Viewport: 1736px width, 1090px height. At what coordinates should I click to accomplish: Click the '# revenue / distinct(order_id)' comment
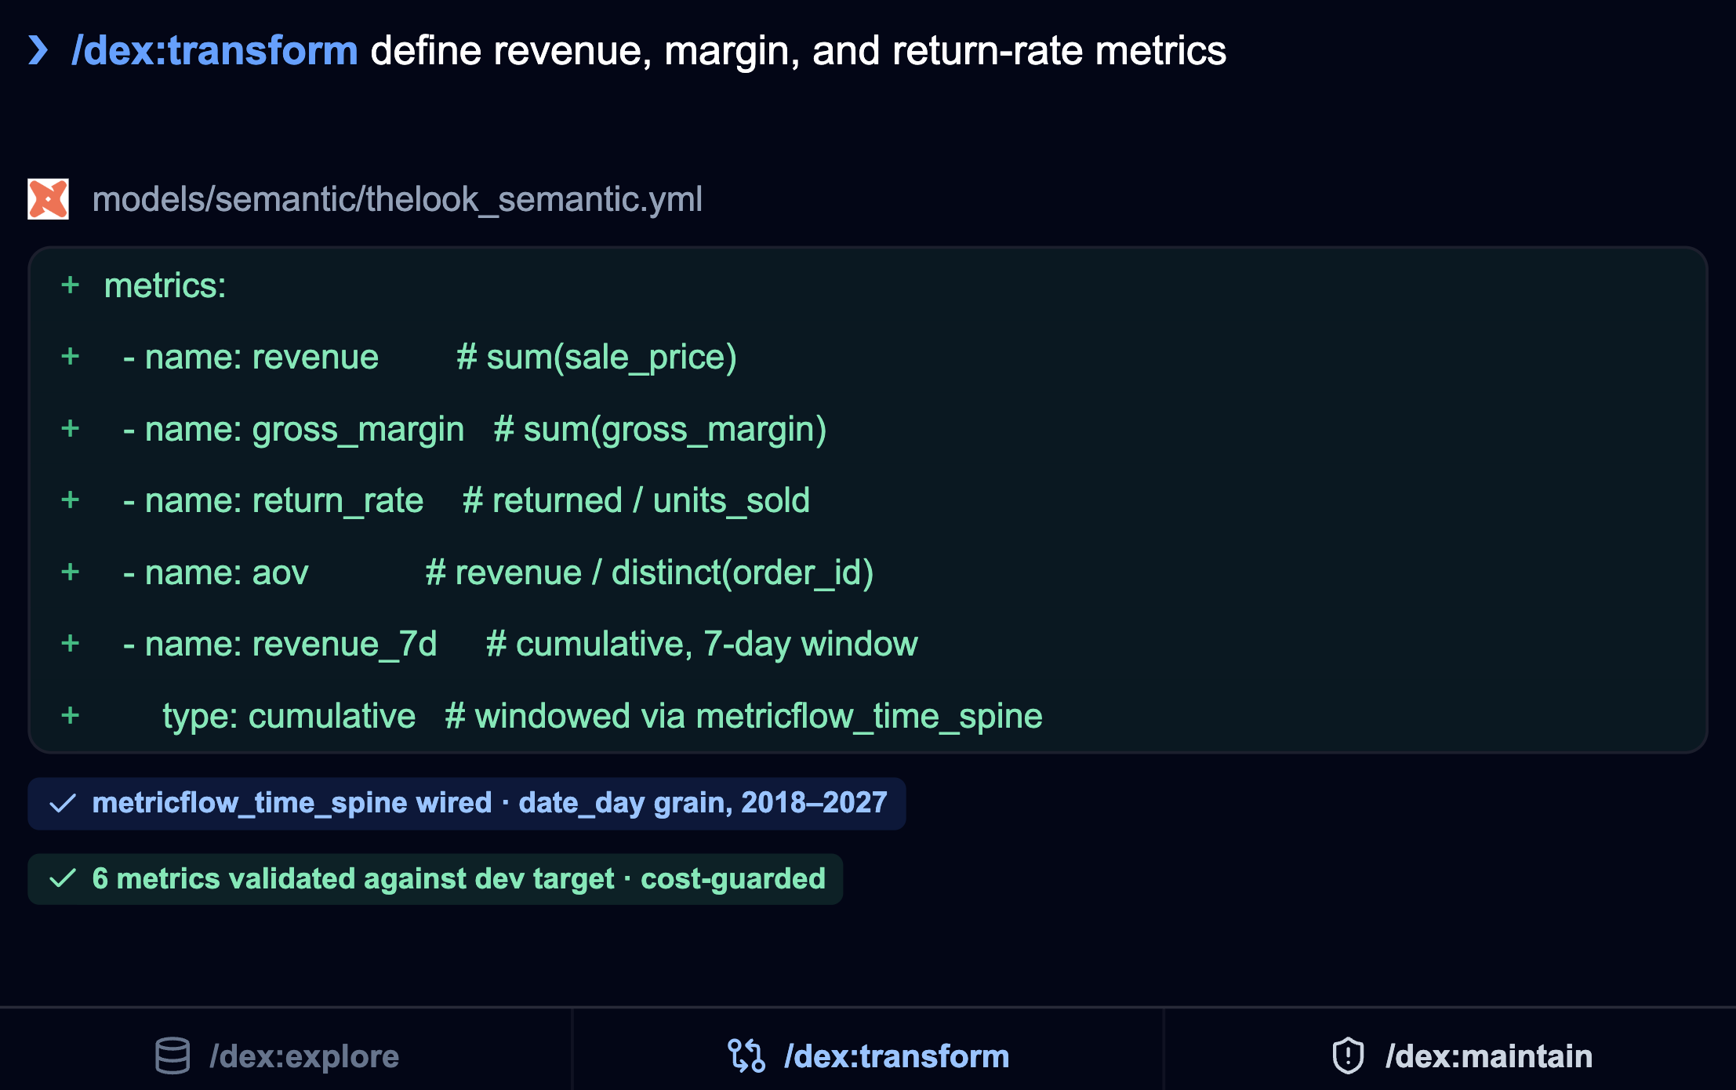649,573
